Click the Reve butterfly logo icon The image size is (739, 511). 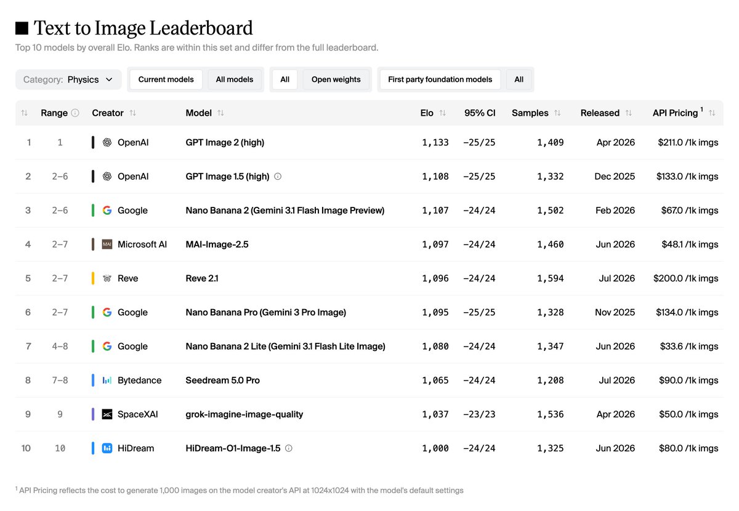pyautogui.click(x=107, y=278)
